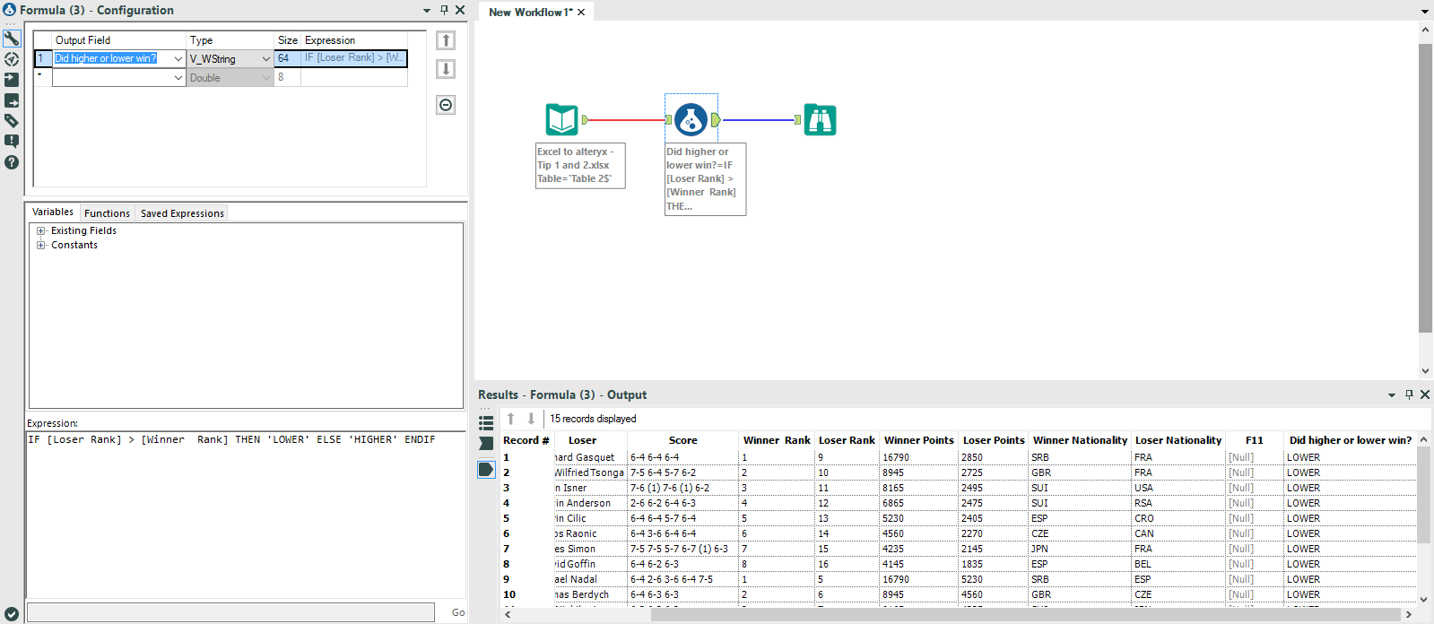This screenshot has height=624, width=1434.
Task: Expand the Existing Fields tree node
Action: coord(40,230)
